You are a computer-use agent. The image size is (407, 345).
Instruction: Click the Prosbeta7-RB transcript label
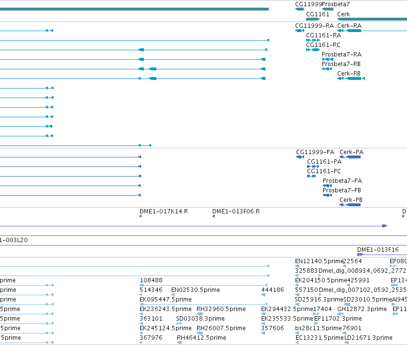point(341,64)
